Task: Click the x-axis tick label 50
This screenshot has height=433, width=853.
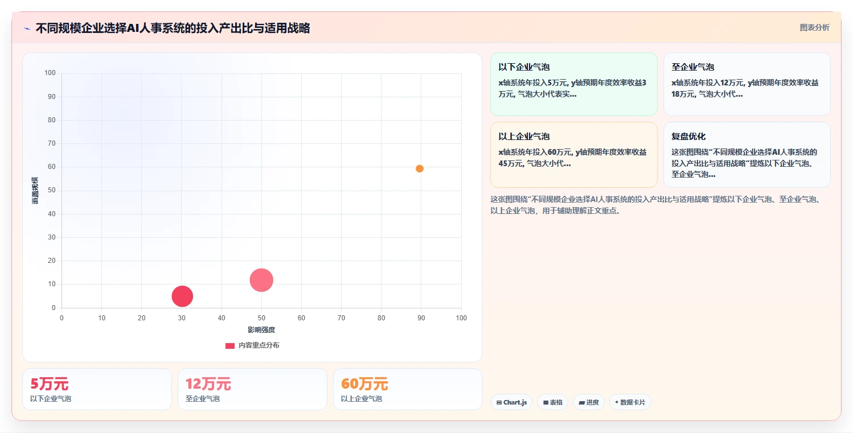Action: click(261, 318)
